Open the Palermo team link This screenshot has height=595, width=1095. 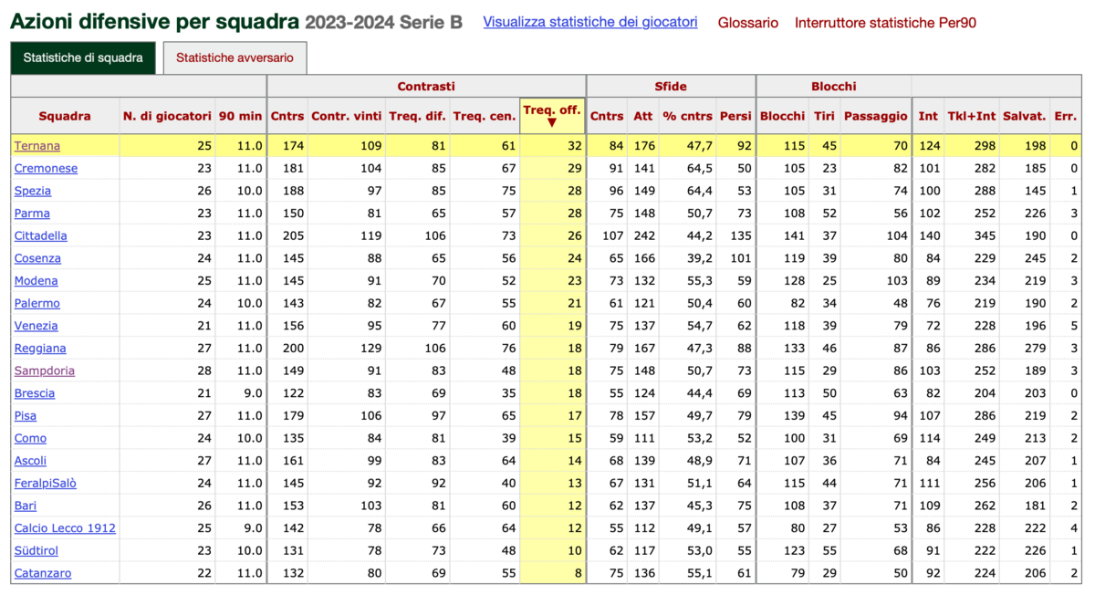pos(36,303)
